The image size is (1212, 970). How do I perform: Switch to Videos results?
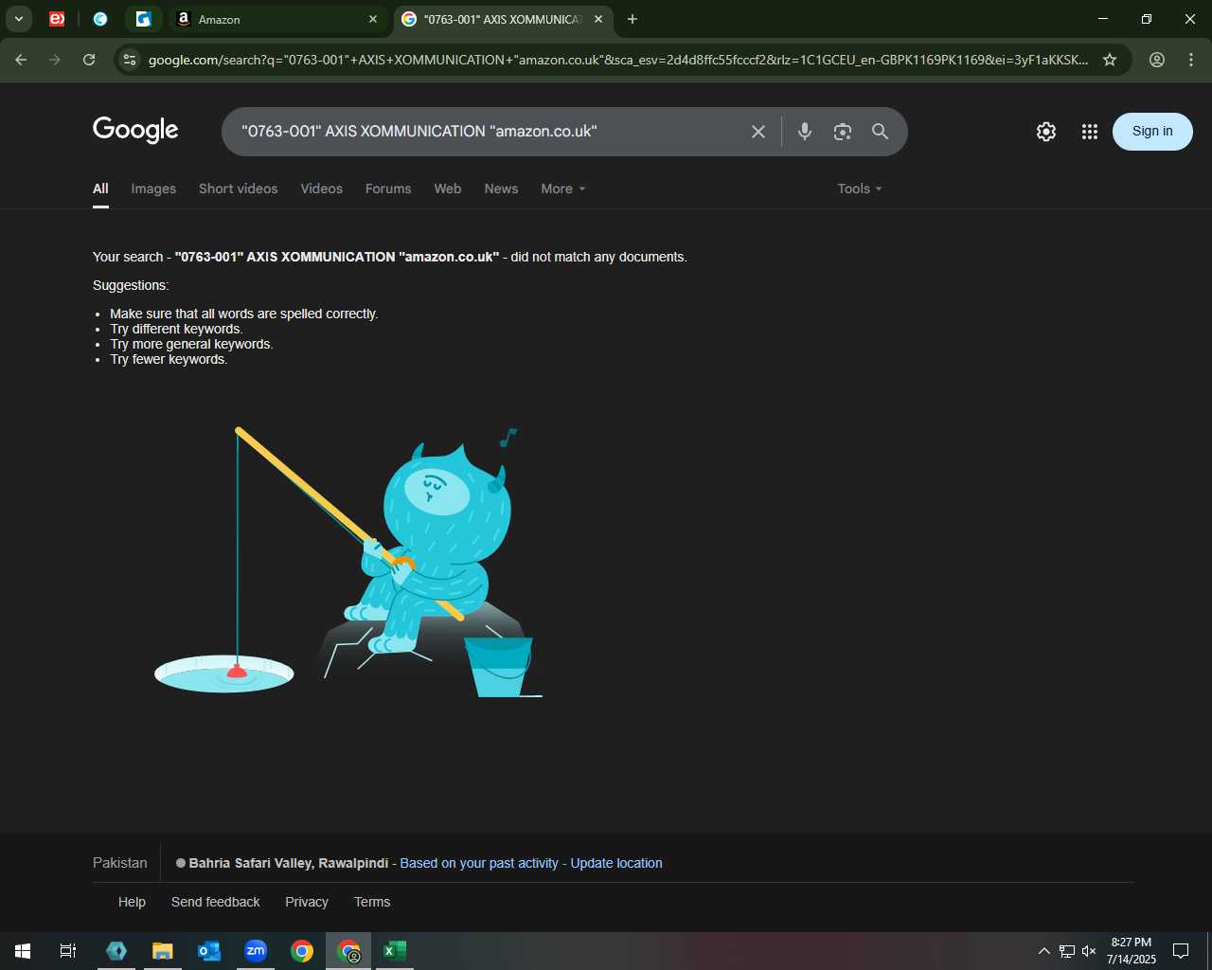tap(322, 189)
